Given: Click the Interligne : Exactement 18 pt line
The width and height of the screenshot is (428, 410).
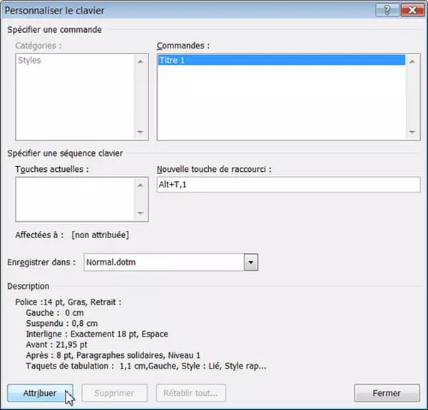Looking at the screenshot, I should pyautogui.click(x=97, y=334).
